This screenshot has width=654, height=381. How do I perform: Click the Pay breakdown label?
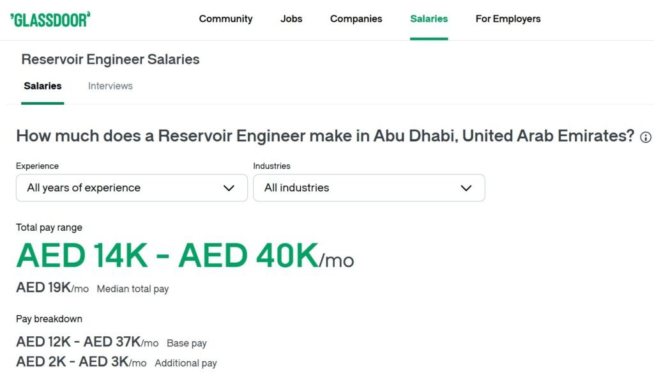click(x=49, y=319)
